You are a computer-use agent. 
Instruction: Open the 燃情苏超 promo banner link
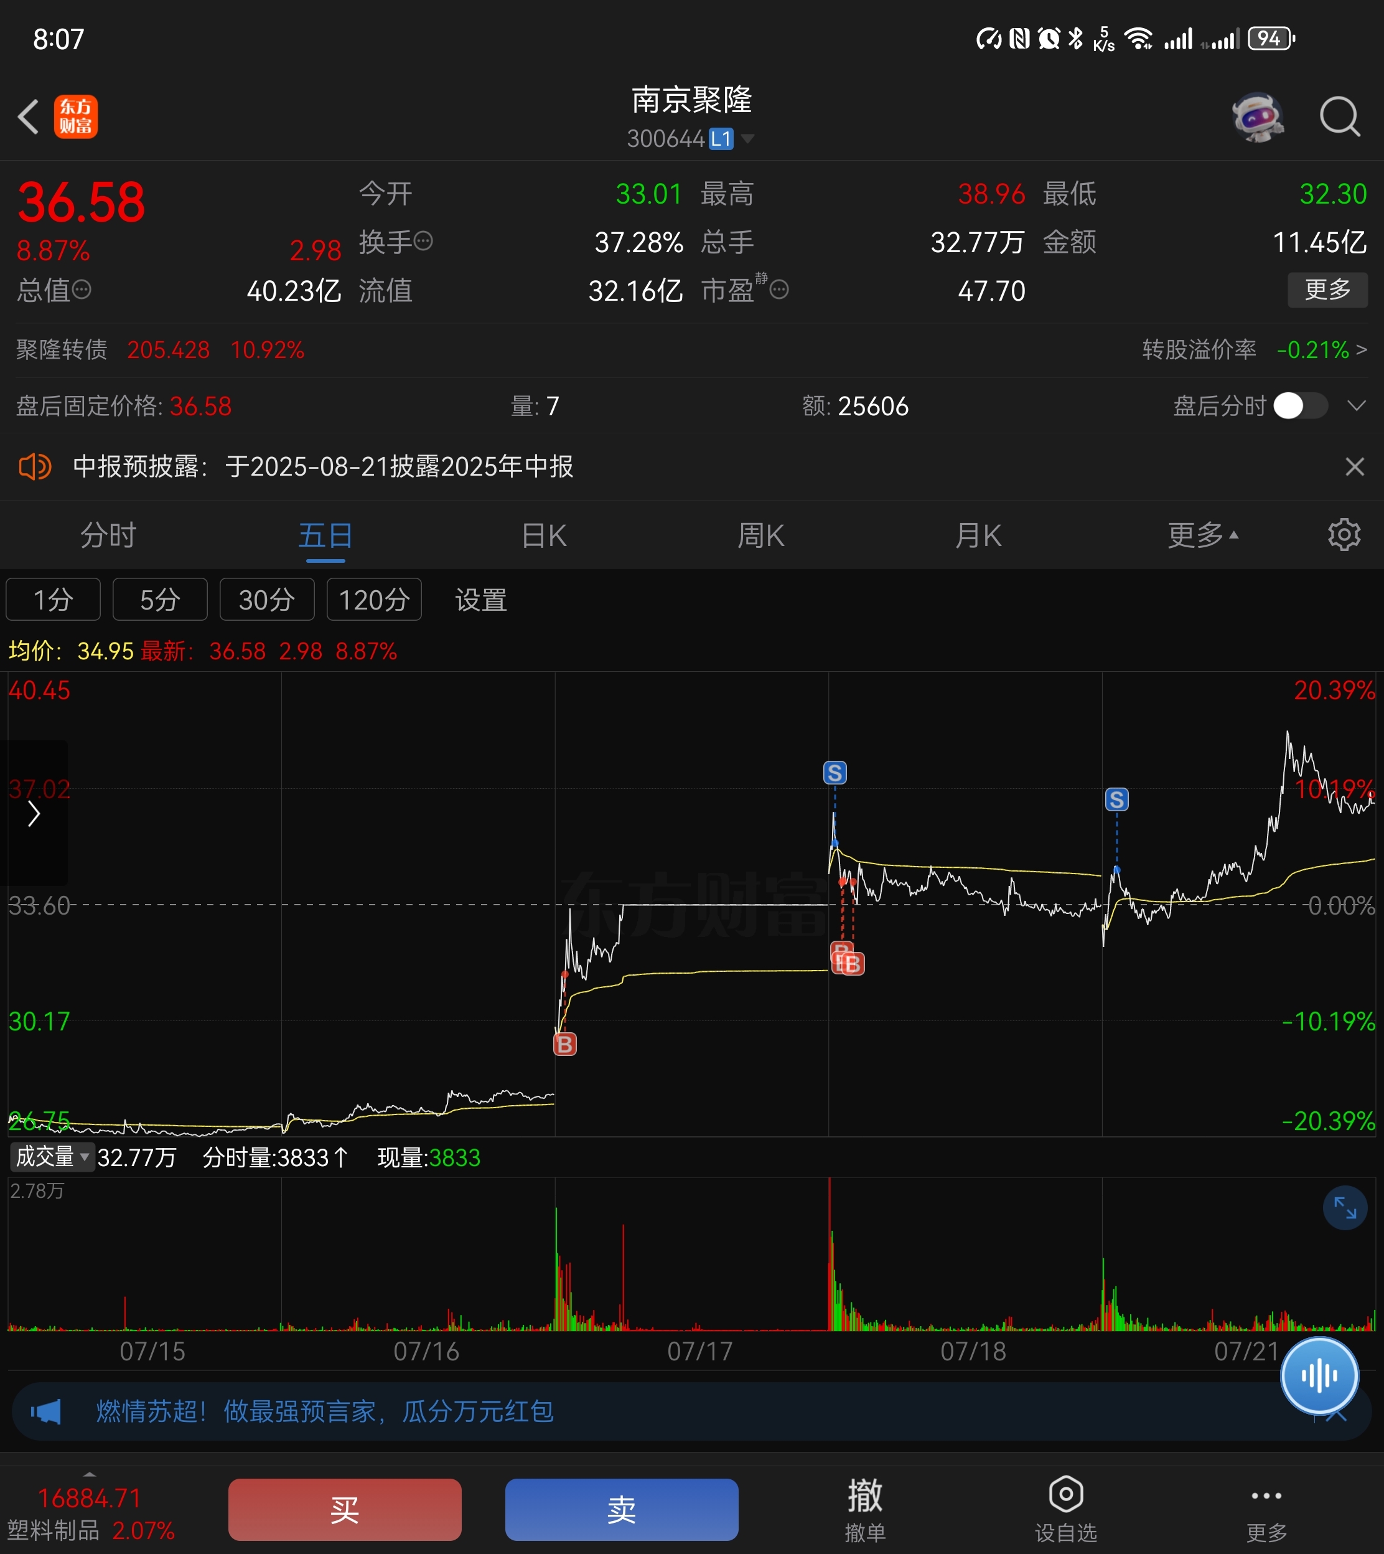pyautogui.click(x=325, y=1412)
